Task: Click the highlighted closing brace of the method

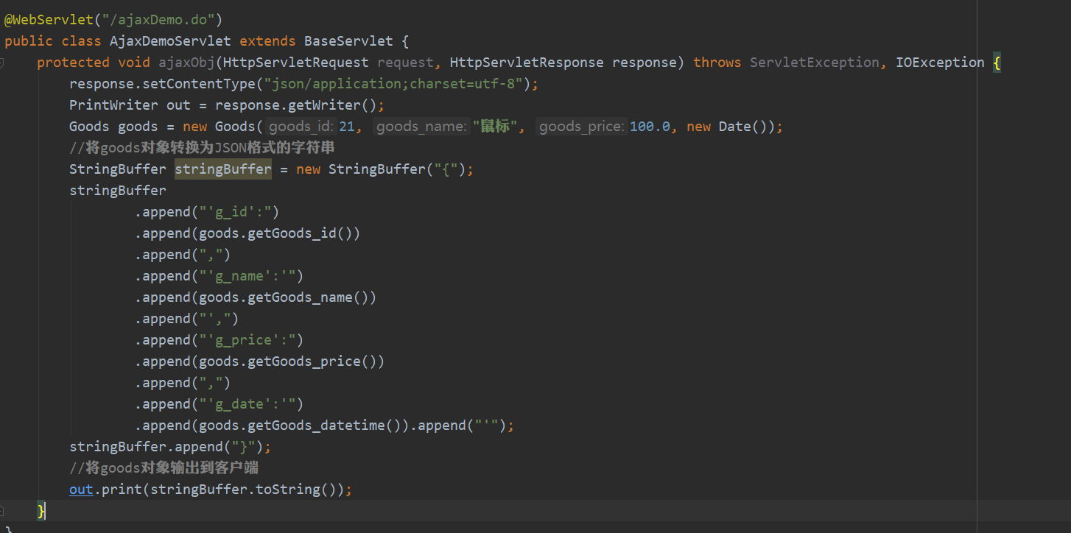Action: click(x=41, y=510)
